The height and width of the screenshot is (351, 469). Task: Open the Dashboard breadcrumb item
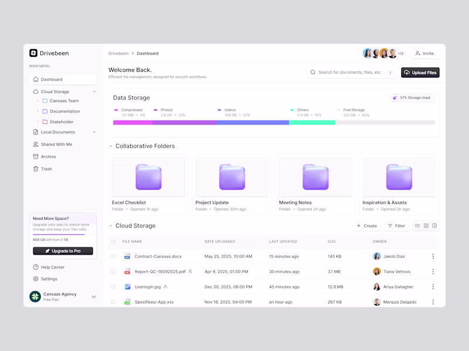[148, 53]
